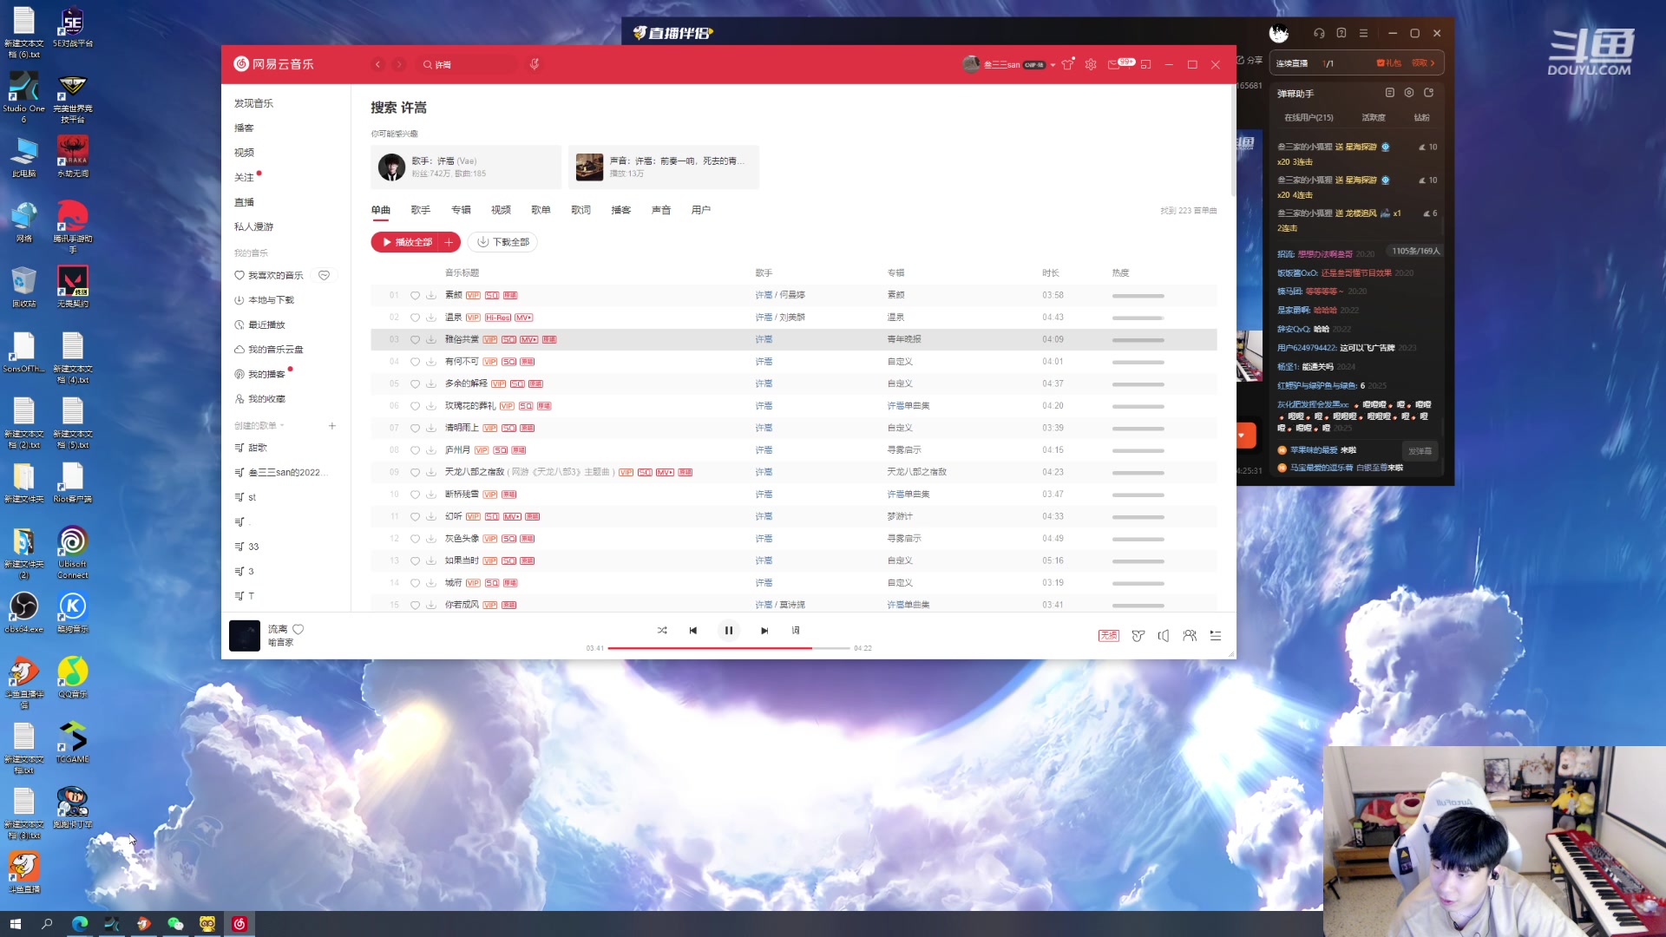The image size is (1666, 937).
Task: Click the 下载全部 download all button
Action: 503,242
